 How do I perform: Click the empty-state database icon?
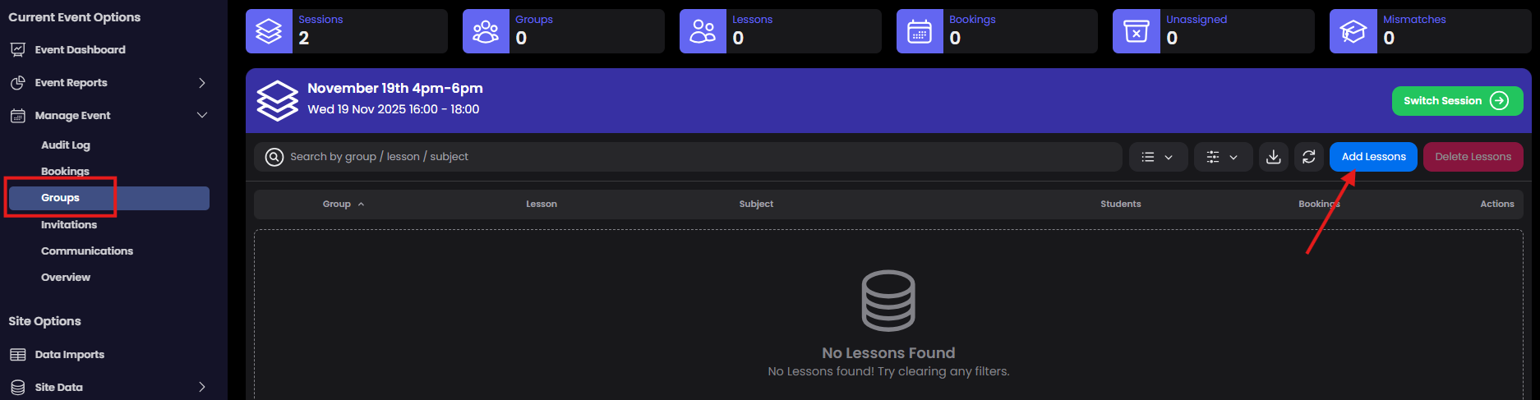point(888,301)
